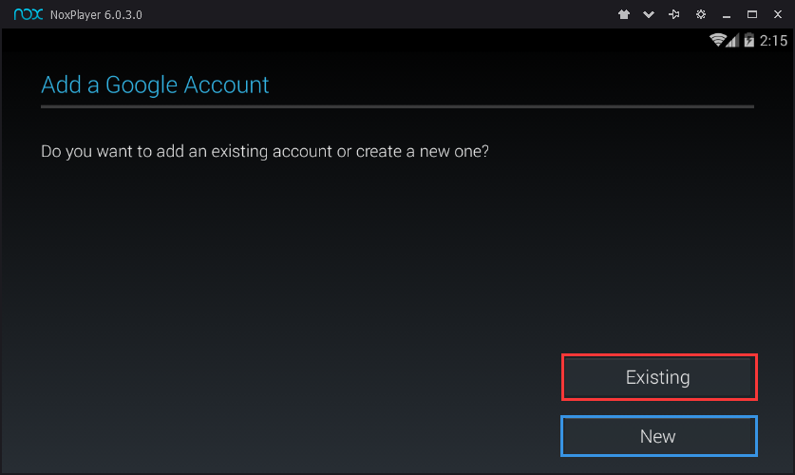Viewport: 795px width, 475px height.
Task: Close the NoxPlayer window
Action: (x=778, y=14)
